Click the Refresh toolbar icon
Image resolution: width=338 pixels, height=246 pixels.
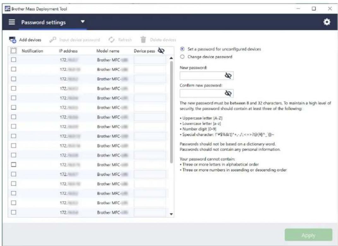111,40
